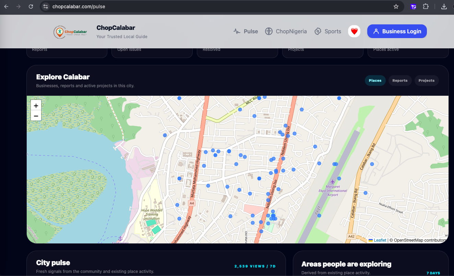Click the address bar URL field

(219, 7)
